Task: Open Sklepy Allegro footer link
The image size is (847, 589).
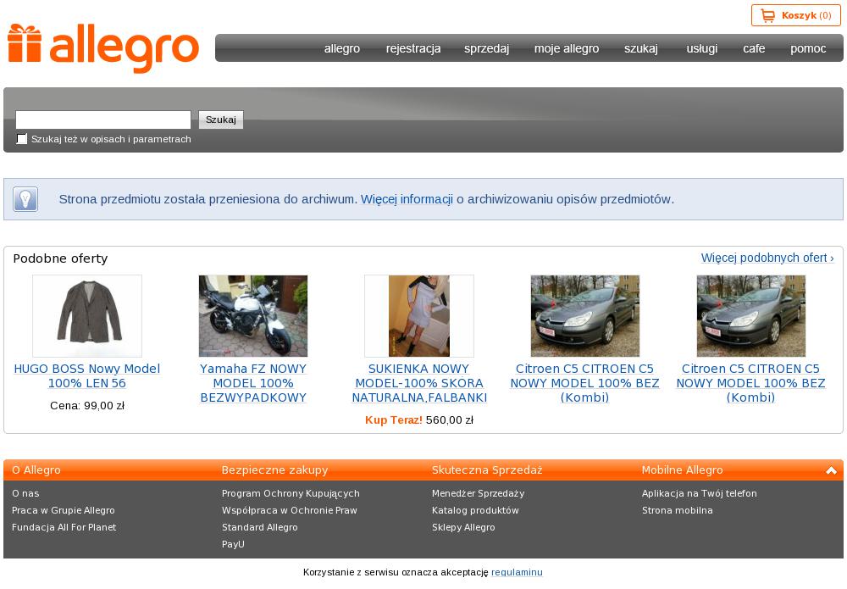Action: (x=463, y=527)
